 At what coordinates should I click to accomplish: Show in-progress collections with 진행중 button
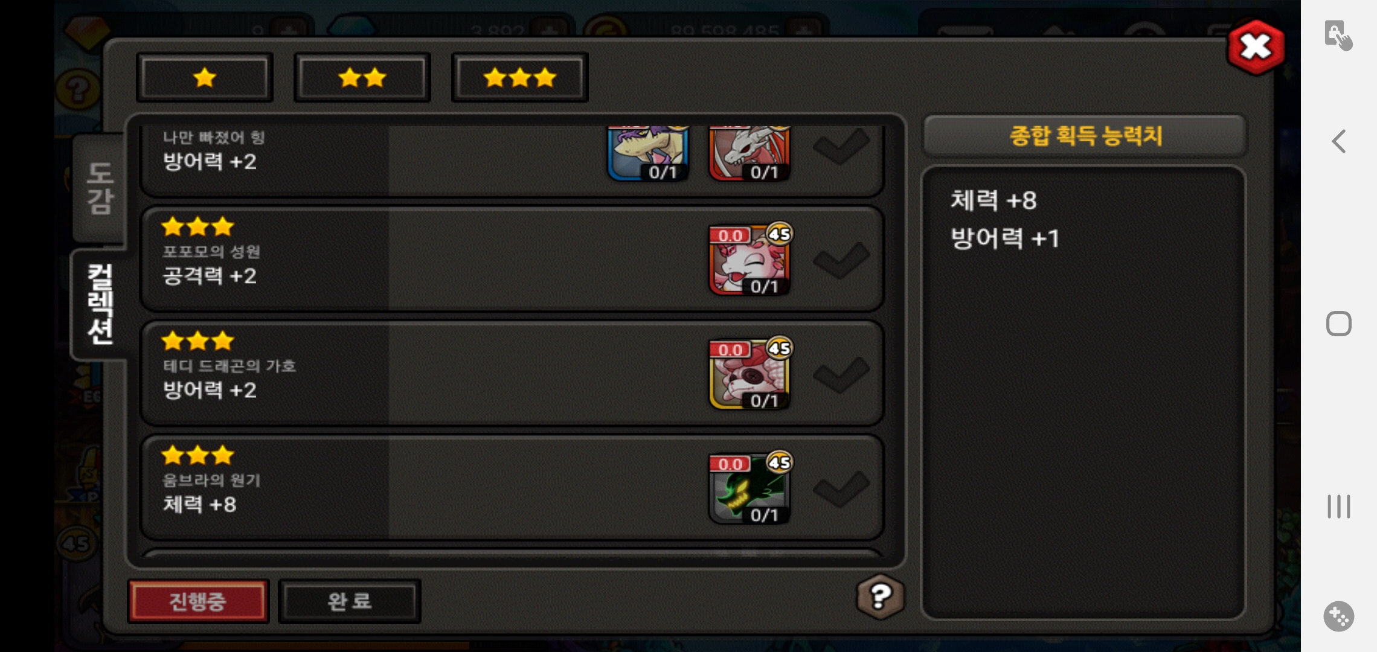point(198,601)
